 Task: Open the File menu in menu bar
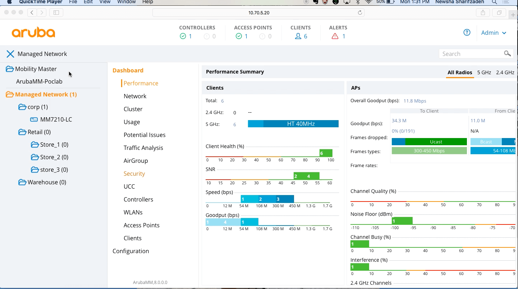[73, 2]
